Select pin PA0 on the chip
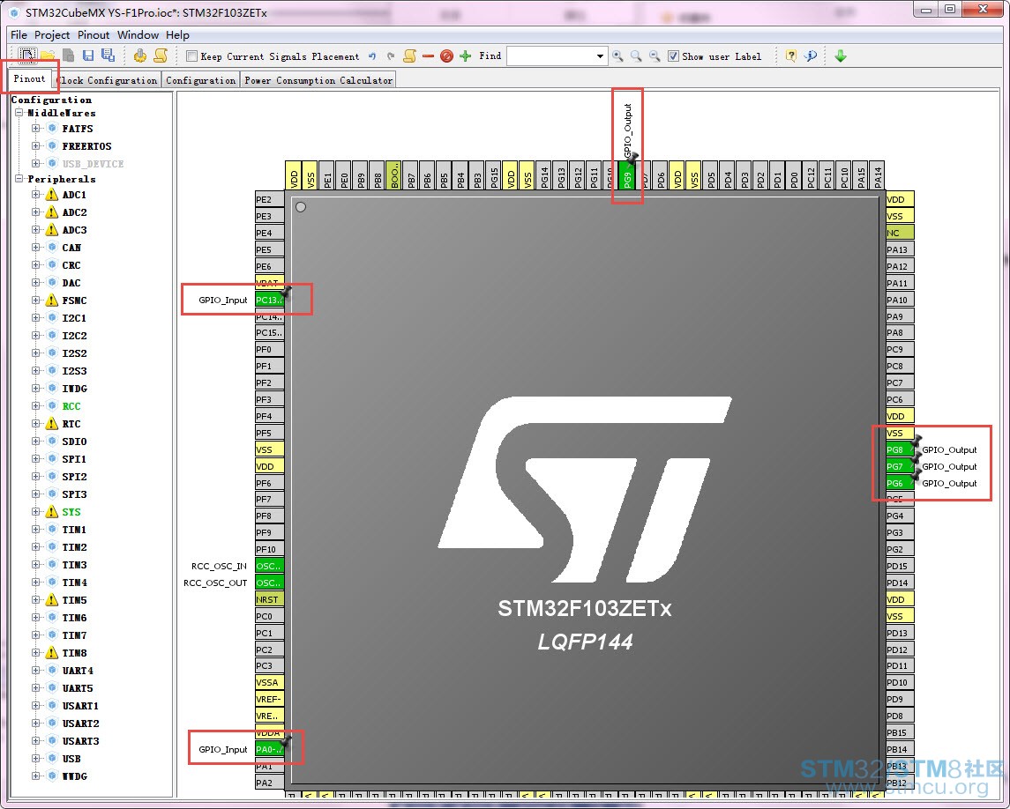The height and width of the screenshot is (809, 1010). pyautogui.click(x=269, y=749)
